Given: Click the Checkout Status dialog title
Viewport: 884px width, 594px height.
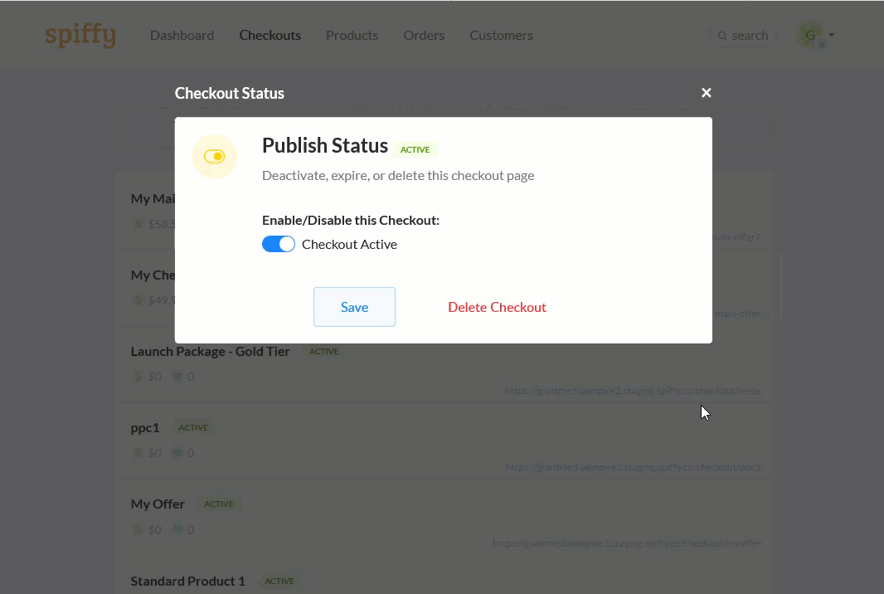Looking at the screenshot, I should 230,93.
